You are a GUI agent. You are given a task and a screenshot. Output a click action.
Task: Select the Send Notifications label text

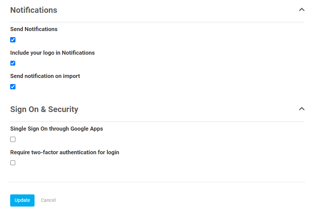[x=34, y=29]
